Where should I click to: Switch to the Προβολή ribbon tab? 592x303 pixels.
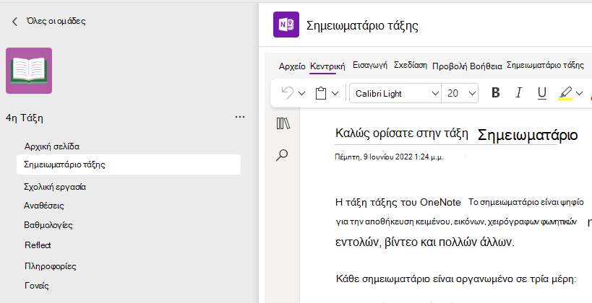pyautogui.click(x=450, y=66)
